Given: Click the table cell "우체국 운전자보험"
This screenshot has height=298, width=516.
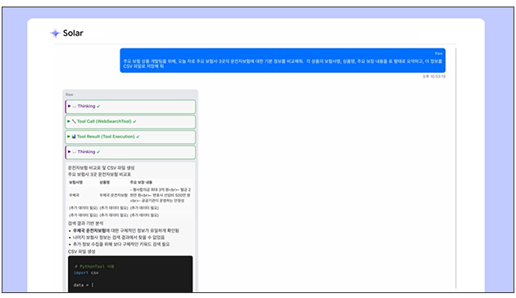Looking at the screenshot, I should point(114,195).
